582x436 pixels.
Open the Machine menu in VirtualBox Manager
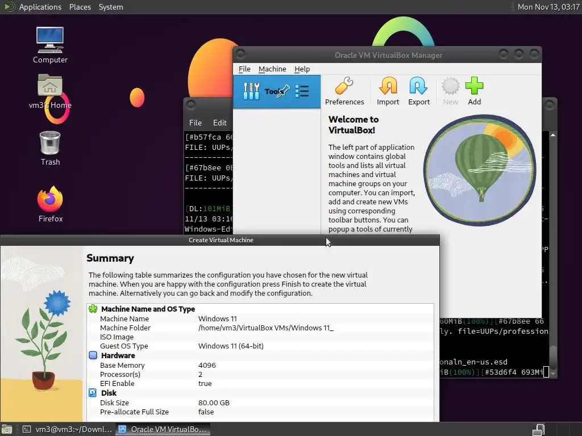coord(272,69)
